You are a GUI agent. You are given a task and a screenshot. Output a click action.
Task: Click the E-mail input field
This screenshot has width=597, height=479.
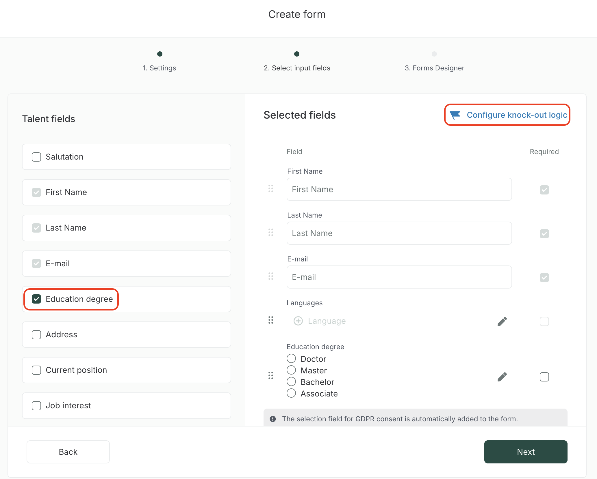(x=399, y=277)
